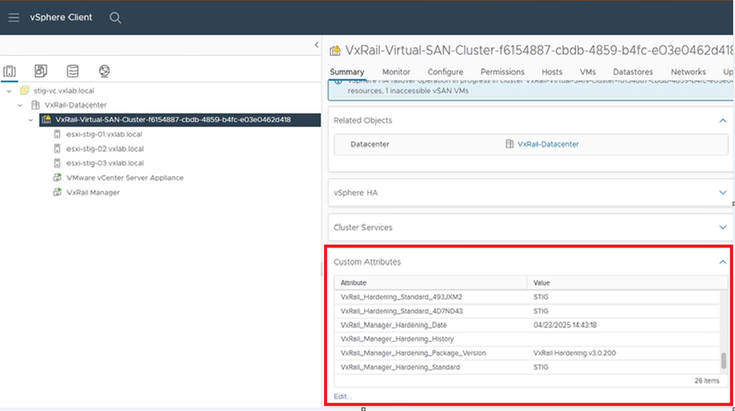Collapse the stig-vc.vxlab.local tree node

point(9,91)
